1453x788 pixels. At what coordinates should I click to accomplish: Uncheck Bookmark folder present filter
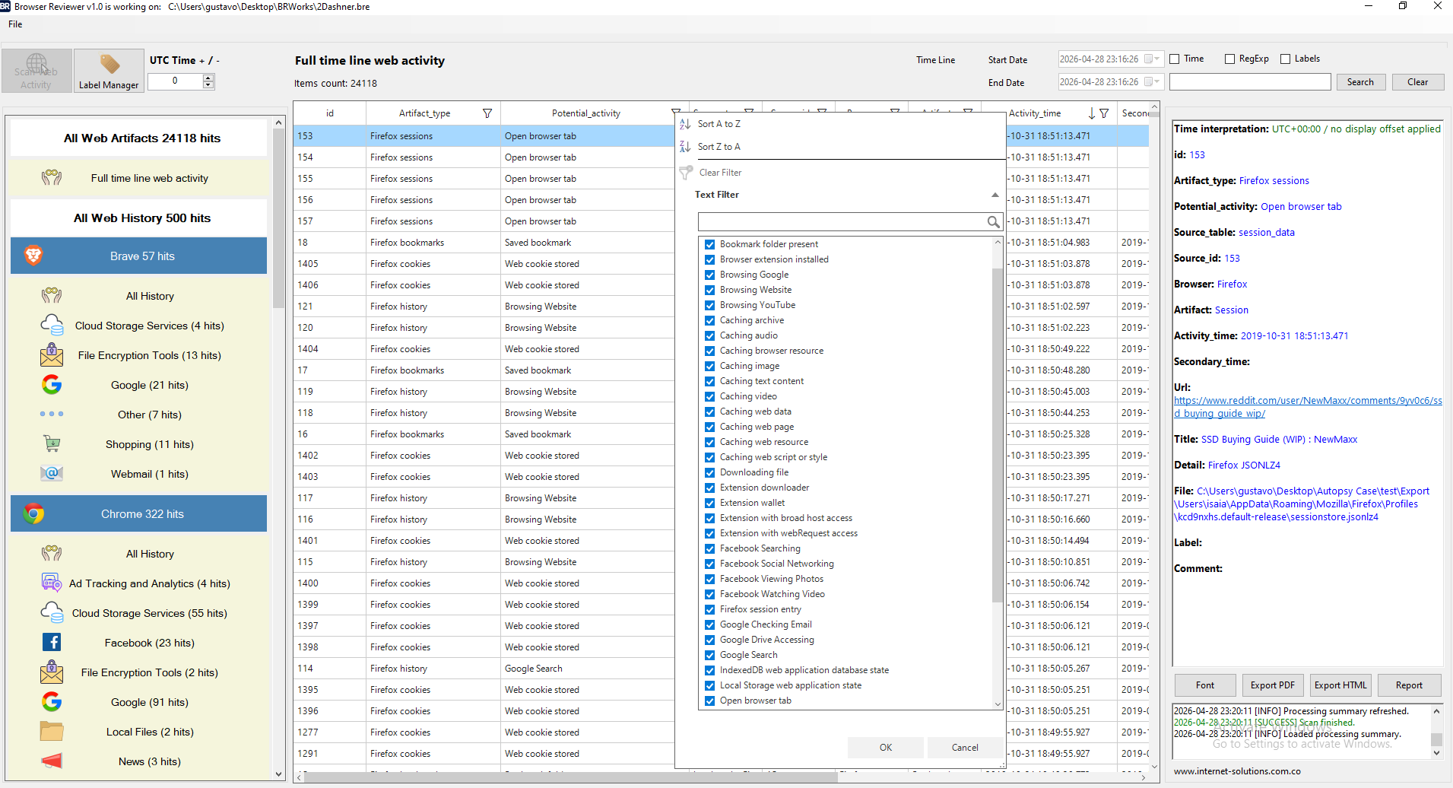pyautogui.click(x=709, y=244)
